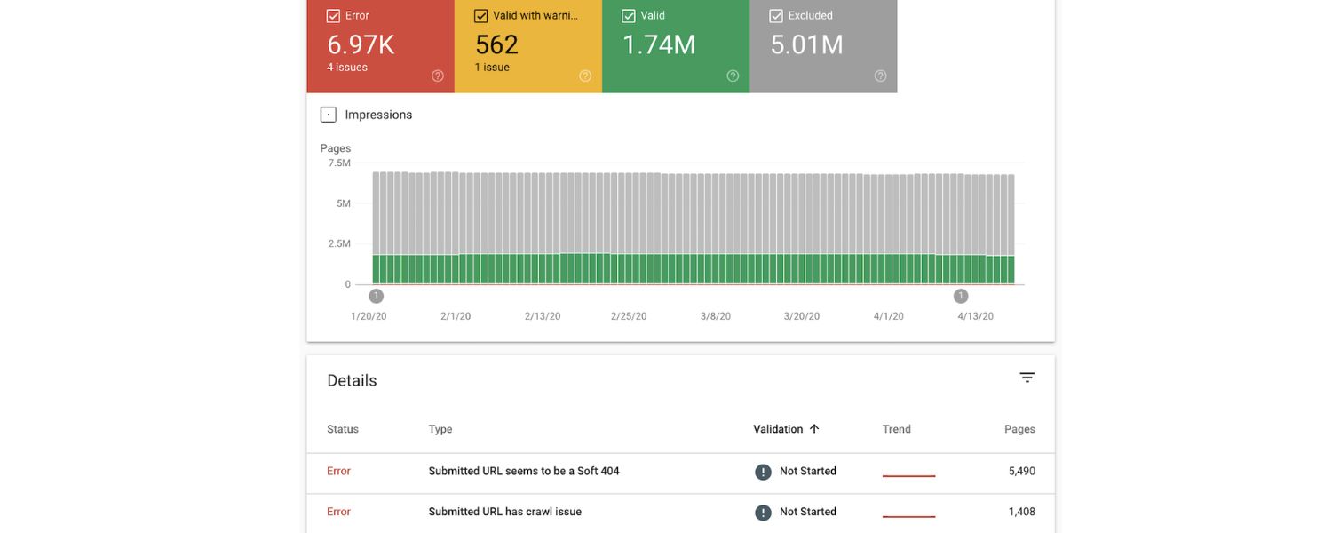The image size is (1332, 533).
Task: Click help icon on Valid card
Action: point(733,76)
